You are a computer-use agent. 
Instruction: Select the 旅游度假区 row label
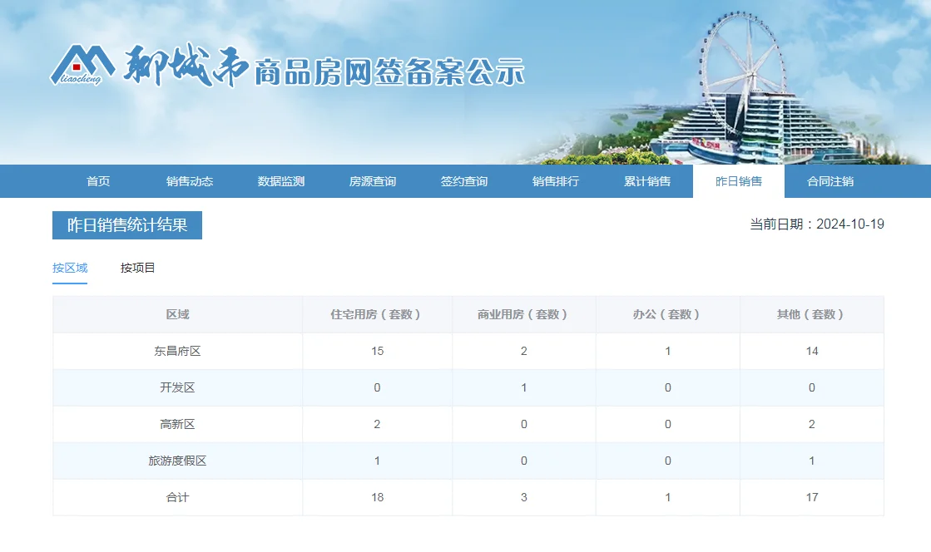[177, 461]
